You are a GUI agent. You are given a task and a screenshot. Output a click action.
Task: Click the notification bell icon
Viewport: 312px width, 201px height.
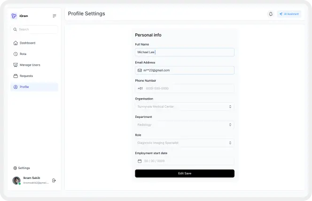[x=271, y=14]
